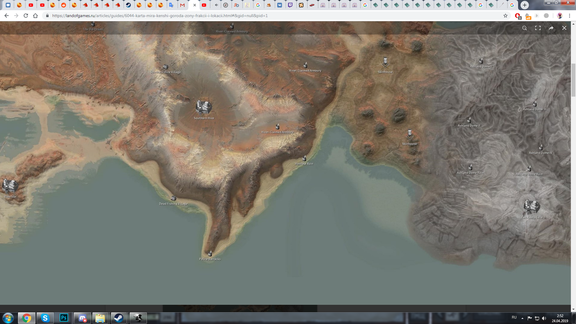Reload the page
This screenshot has height=324, width=576.
[26, 16]
